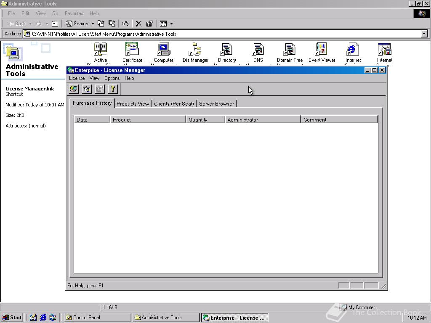The width and height of the screenshot is (431, 323).
Task: Open the DNS management shortcut
Action: [x=258, y=50]
